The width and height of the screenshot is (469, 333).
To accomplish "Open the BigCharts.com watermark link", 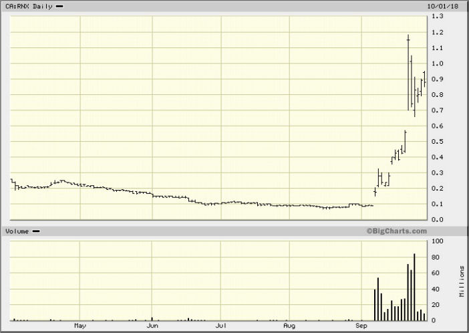I will coord(396,231).
